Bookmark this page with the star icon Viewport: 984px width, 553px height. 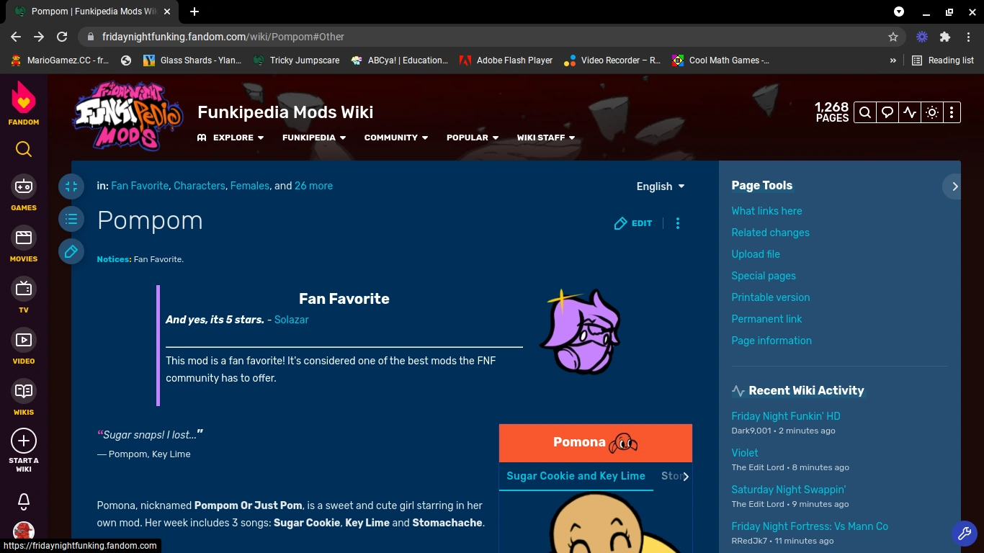pos(893,37)
